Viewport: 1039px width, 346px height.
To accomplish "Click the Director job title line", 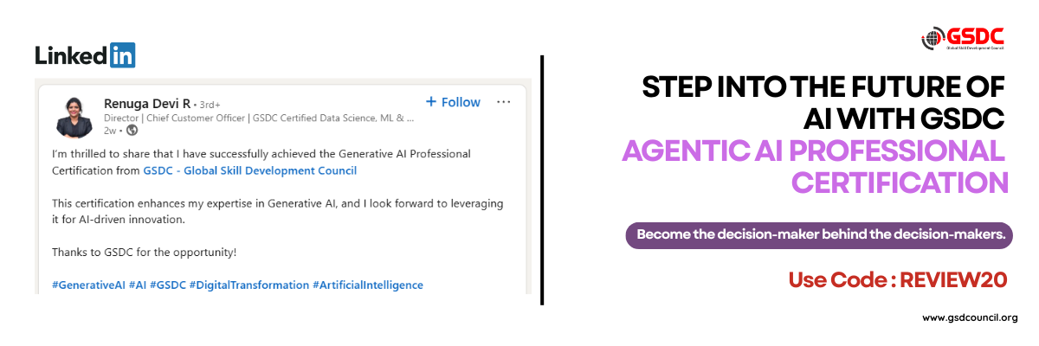I will click(259, 117).
